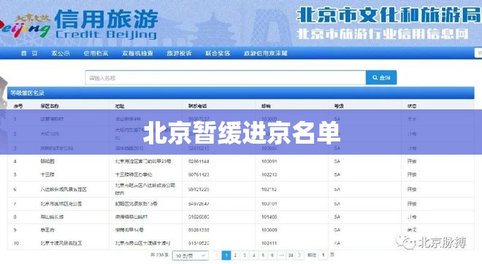Open the 双公示 menu item

[x=61, y=53]
